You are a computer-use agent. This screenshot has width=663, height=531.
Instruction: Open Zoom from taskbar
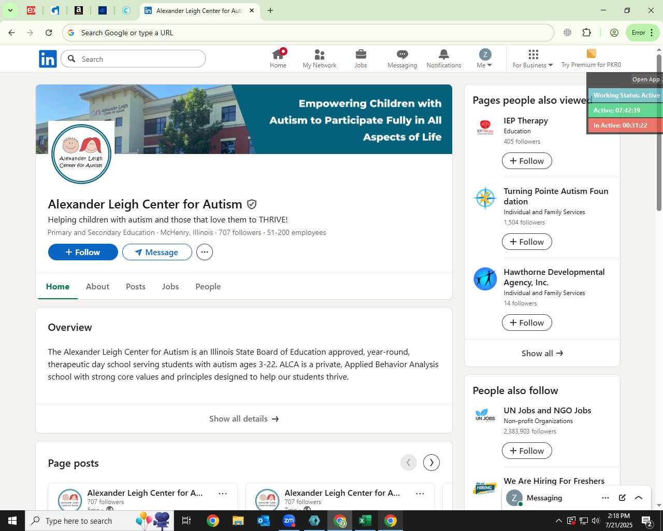(289, 521)
